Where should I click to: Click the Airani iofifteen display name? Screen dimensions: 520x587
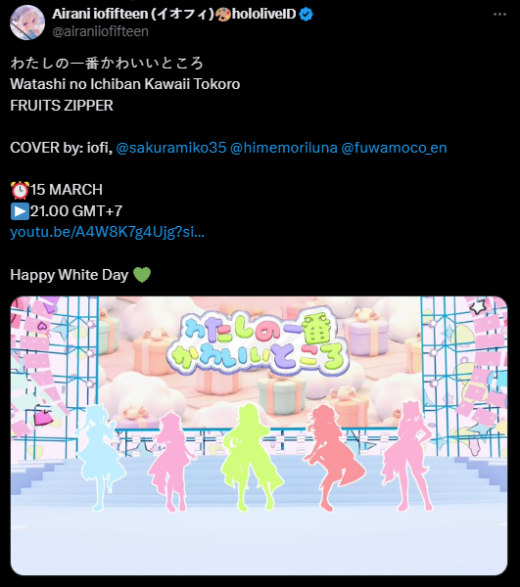coord(133,14)
